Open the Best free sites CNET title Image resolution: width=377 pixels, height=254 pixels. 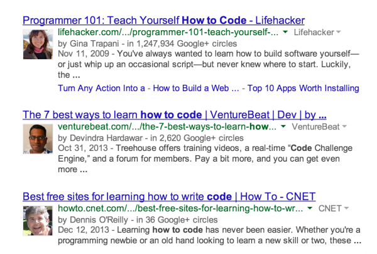coord(169,197)
